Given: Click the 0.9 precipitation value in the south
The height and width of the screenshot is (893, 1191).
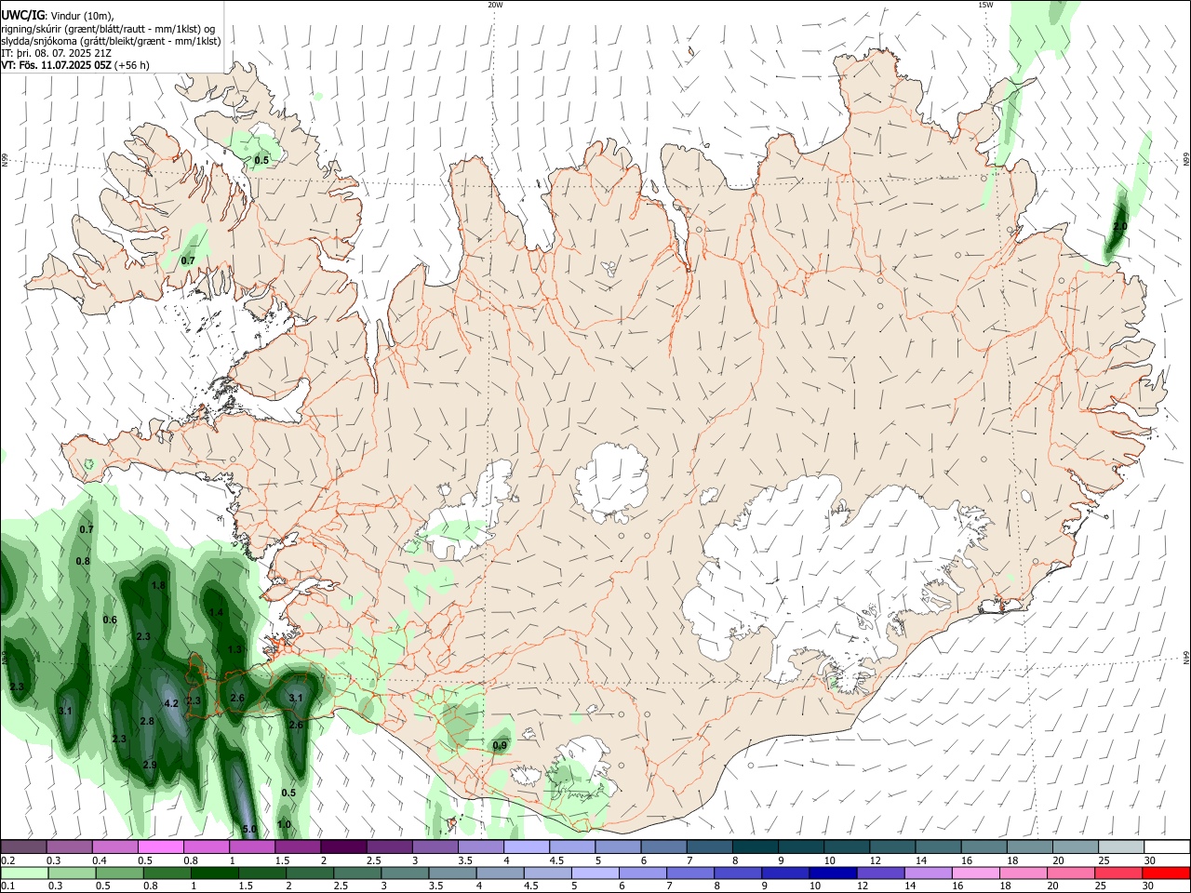Looking at the screenshot, I should click(500, 745).
